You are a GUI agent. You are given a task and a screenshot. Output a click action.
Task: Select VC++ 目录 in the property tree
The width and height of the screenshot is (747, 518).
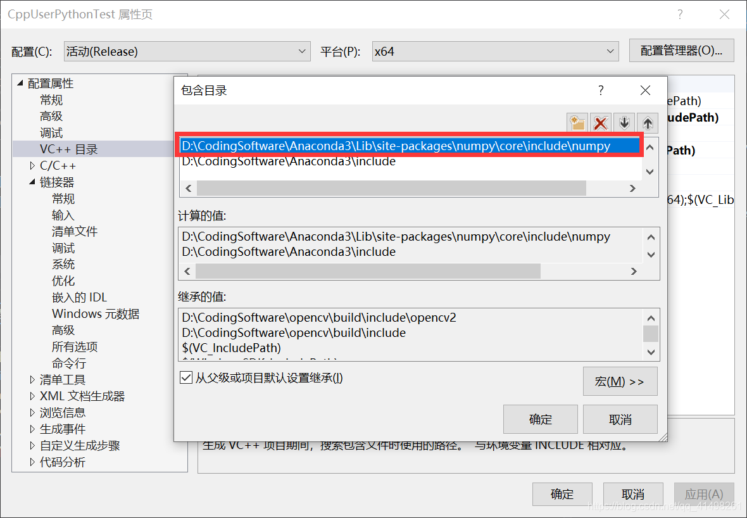coord(68,149)
